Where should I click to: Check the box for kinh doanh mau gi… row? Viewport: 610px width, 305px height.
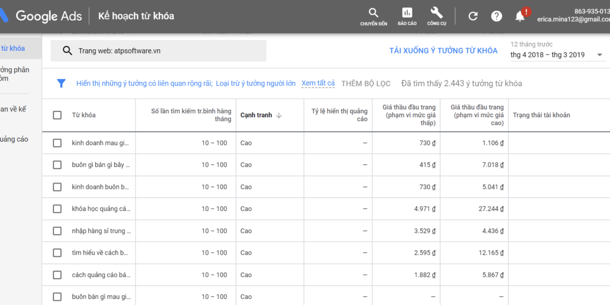57,143
